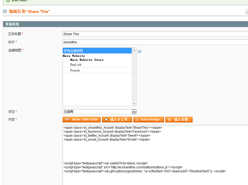Click the 插入小工具 widget button

[117, 119]
